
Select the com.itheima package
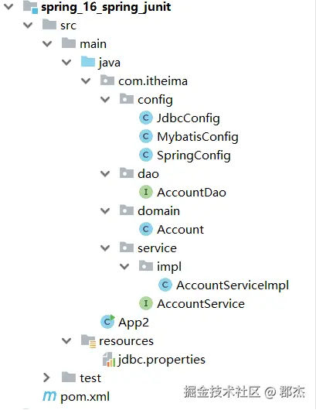[x=153, y=80]
